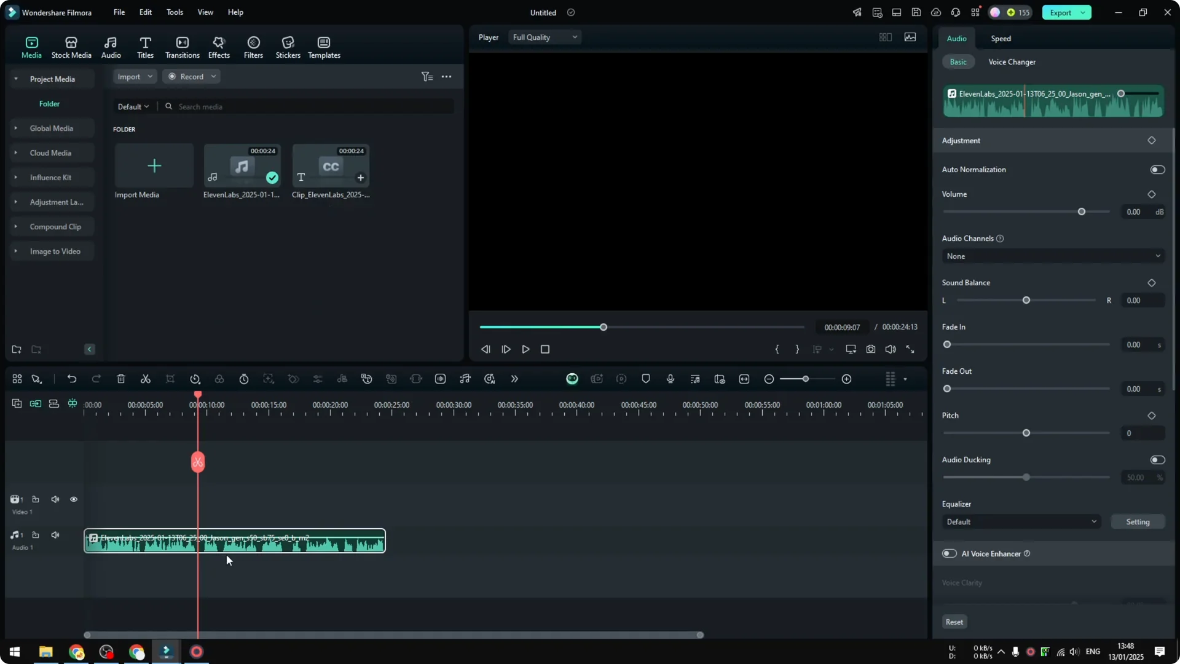Image resolution: width=1180 pixels, height=664 pixels.
Task: Click the new folder icon
Action: tap(17, 350)
